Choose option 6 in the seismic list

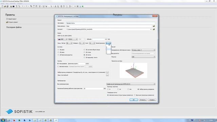(x=108, y=47)
